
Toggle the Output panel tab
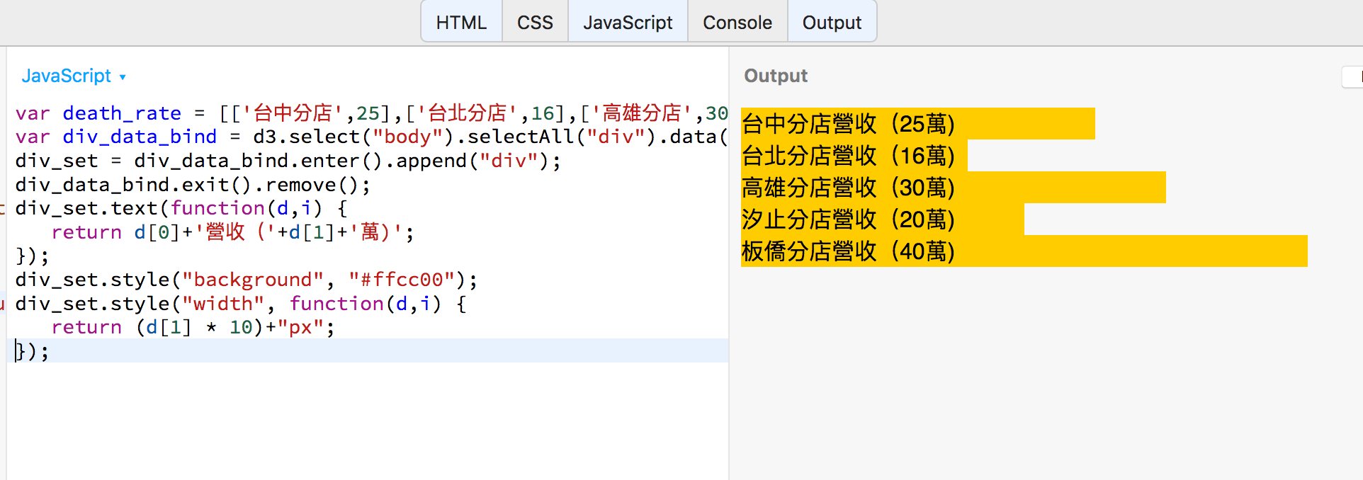[832, 22]
